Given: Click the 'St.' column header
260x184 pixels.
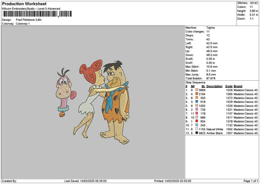Looking at the screenshot, I should pyautogui.click(x=204, y=86).
